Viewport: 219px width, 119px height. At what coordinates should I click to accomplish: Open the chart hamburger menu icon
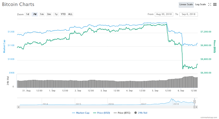point(215,5)
